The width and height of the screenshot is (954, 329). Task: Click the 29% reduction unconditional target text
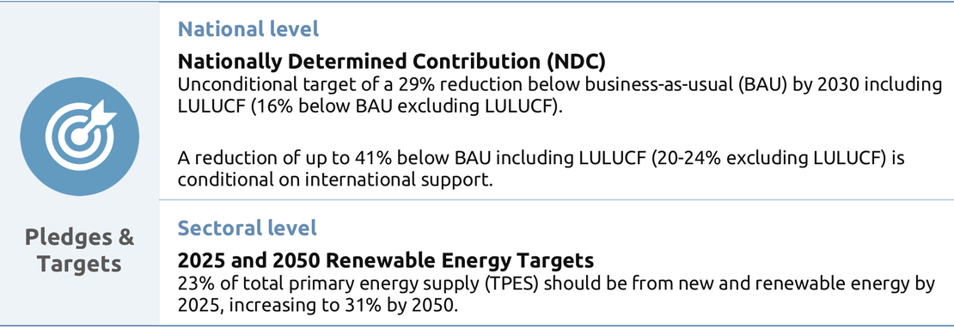pos(560,84)
